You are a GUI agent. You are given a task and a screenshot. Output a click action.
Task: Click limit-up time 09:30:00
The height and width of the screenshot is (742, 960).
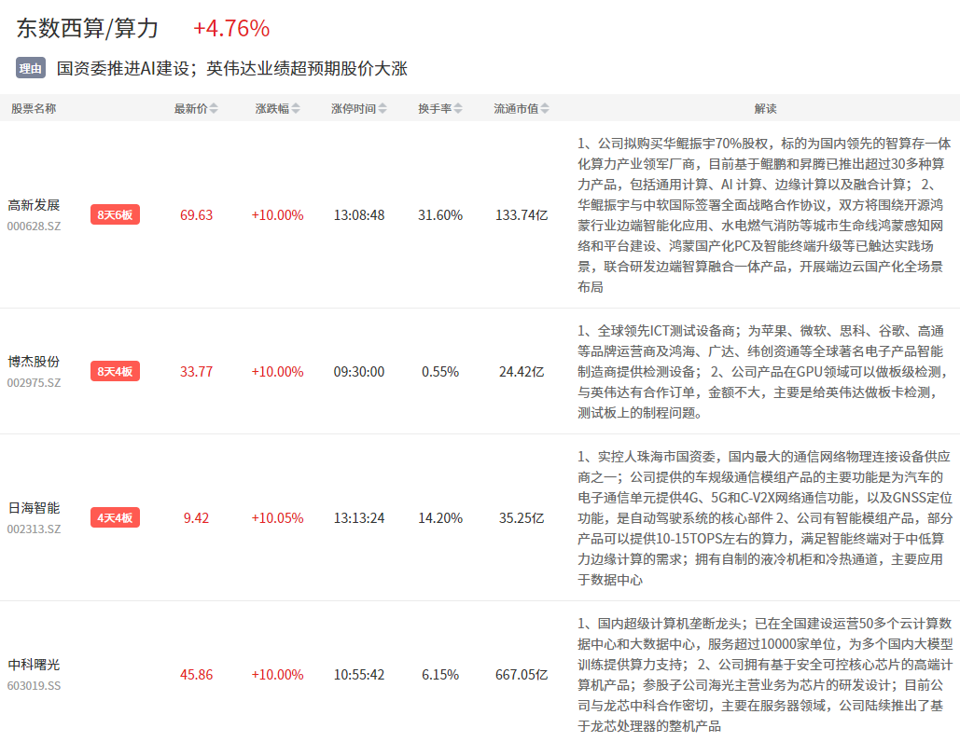[x=359, y=372]
